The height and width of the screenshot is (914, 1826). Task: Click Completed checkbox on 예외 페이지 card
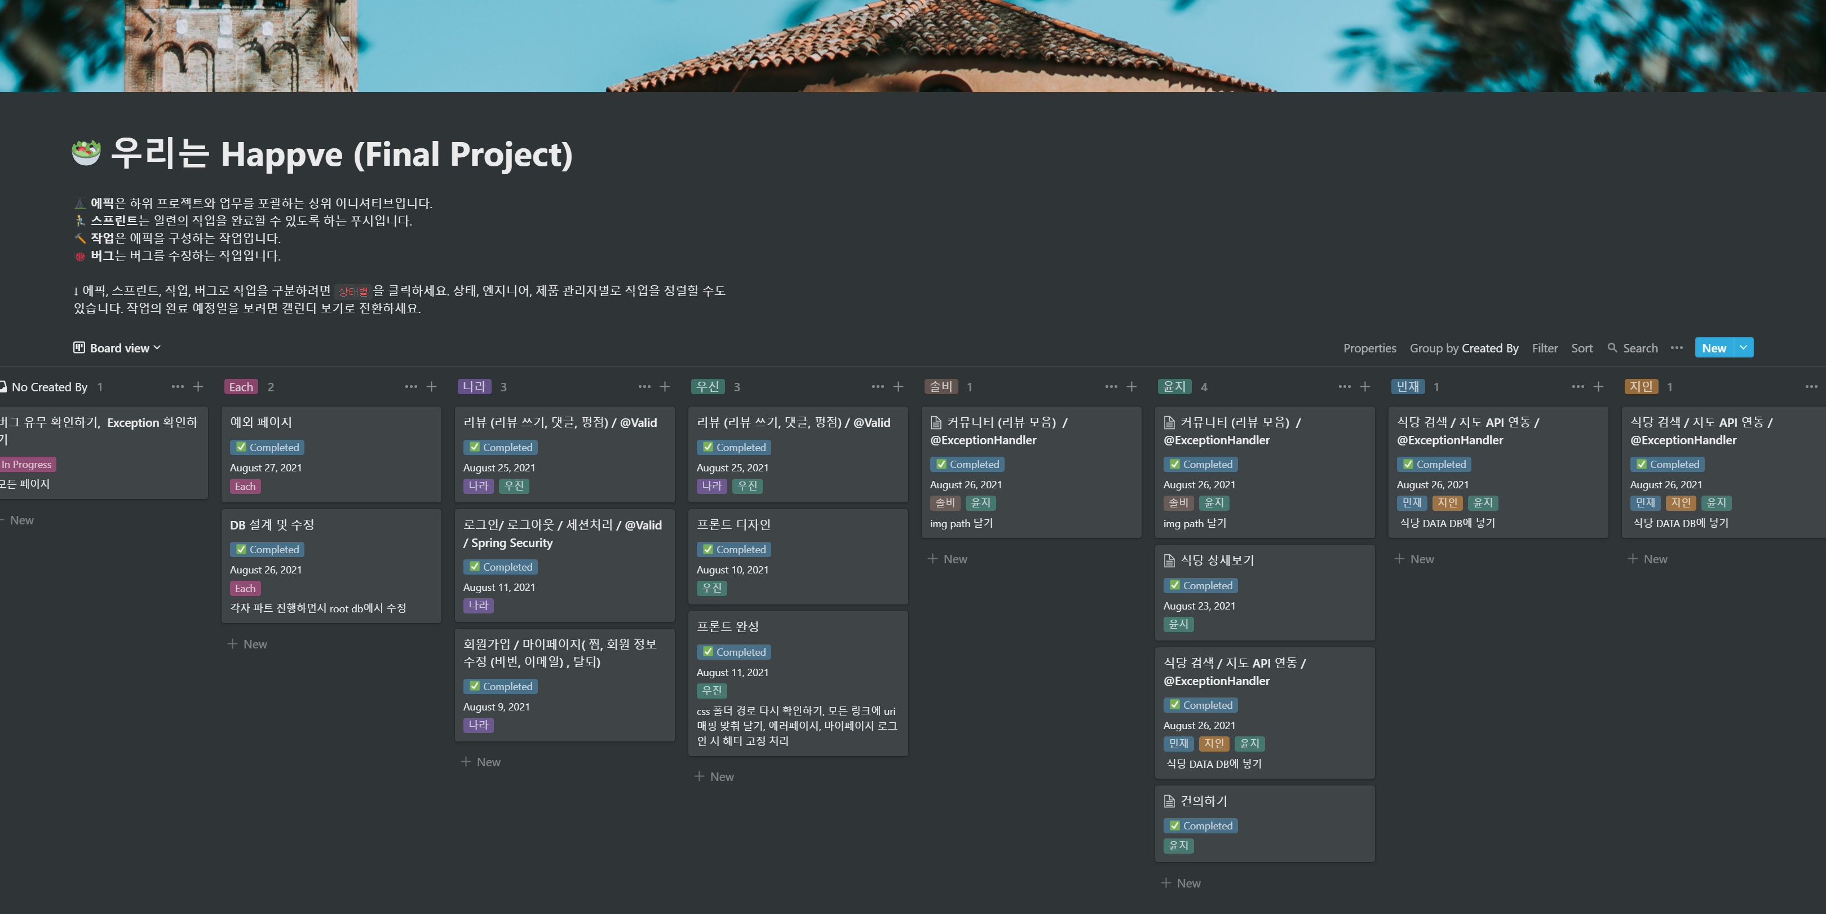pos(241,447)
